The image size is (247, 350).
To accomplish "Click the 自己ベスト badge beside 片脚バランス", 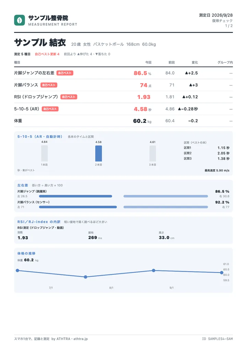I will click(x=49, y=85).
